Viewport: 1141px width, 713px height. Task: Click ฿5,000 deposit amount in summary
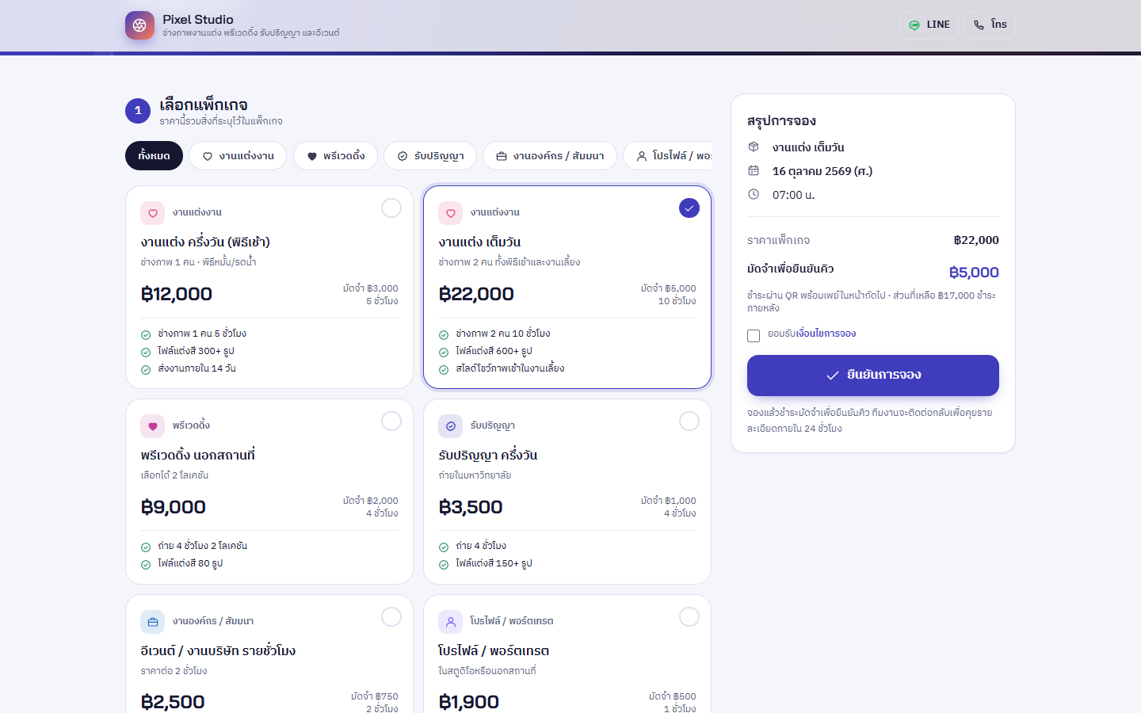(x=974, y=273)
